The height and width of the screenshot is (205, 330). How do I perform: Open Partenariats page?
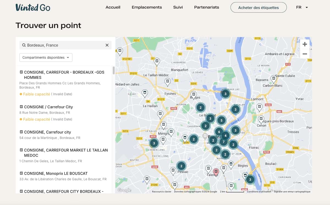click(x=207, y=7)
